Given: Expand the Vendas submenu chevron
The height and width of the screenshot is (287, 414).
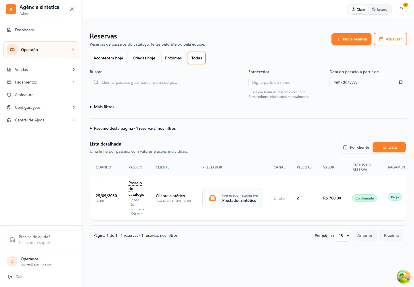Looking at the screenshot, I should [x=74, y=69].
